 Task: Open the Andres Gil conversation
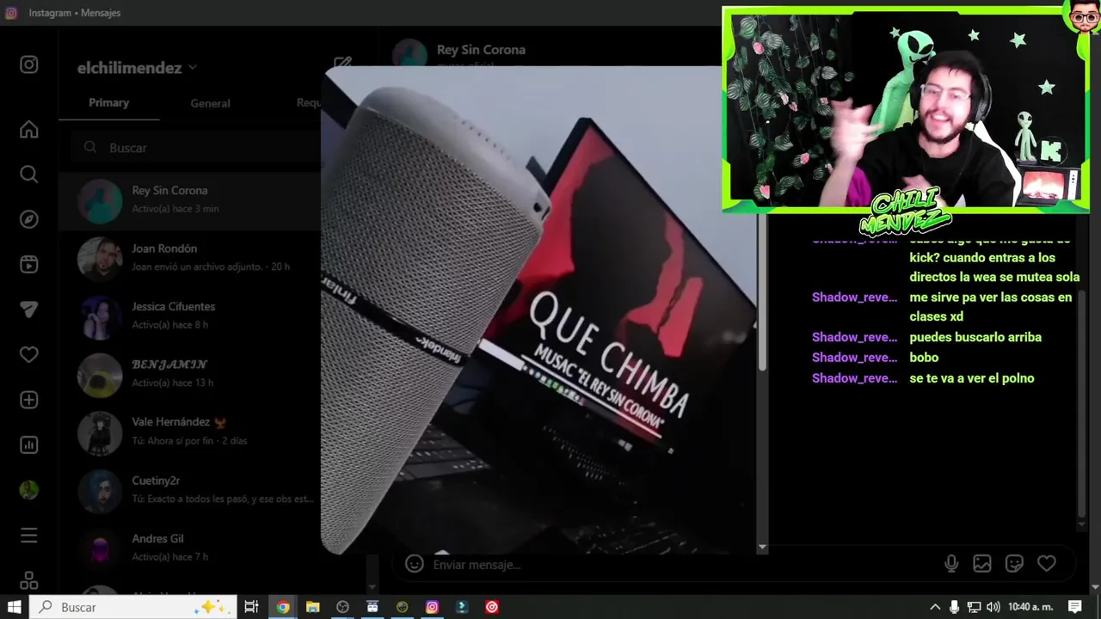(189, 548)
